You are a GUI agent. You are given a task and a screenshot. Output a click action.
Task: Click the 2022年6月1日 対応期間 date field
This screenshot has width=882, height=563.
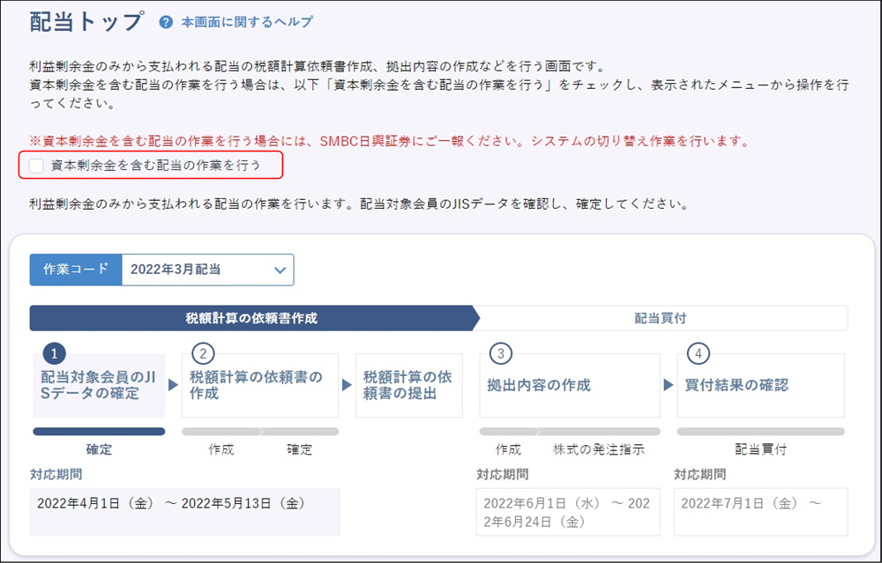click(568, 512)
